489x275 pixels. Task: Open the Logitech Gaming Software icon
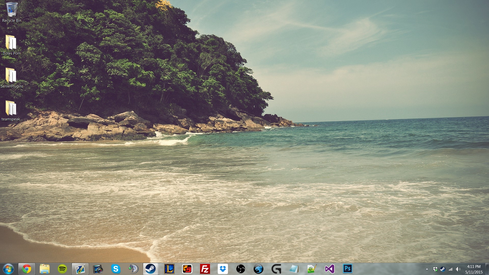click(276, 269)
